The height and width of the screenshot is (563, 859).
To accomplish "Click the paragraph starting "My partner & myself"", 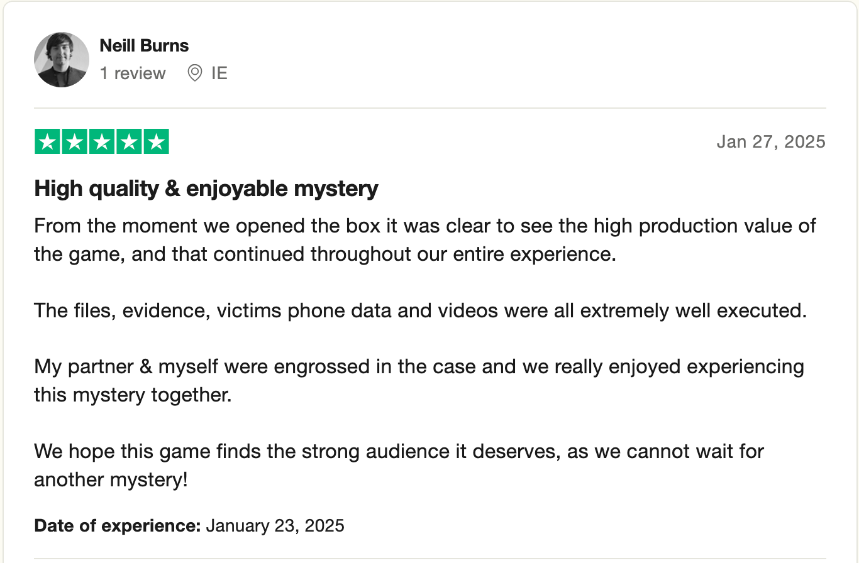I will pos(419,381).
